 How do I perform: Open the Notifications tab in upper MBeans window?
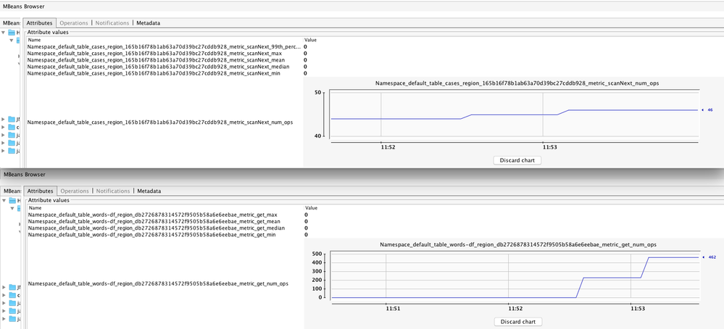pyautogui.click(x=112, y=23)
